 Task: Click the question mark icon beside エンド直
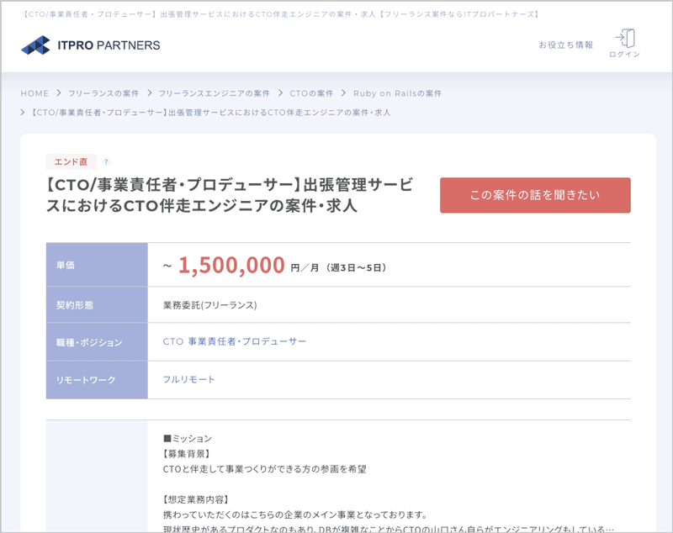point(104,161)
